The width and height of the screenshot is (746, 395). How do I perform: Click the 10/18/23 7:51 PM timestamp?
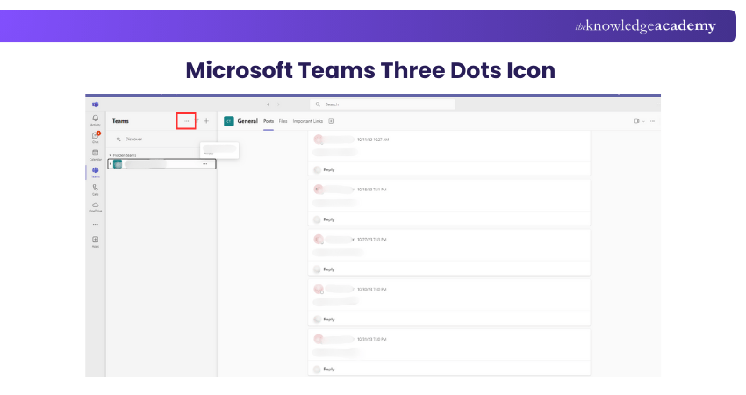coord(371,190)
